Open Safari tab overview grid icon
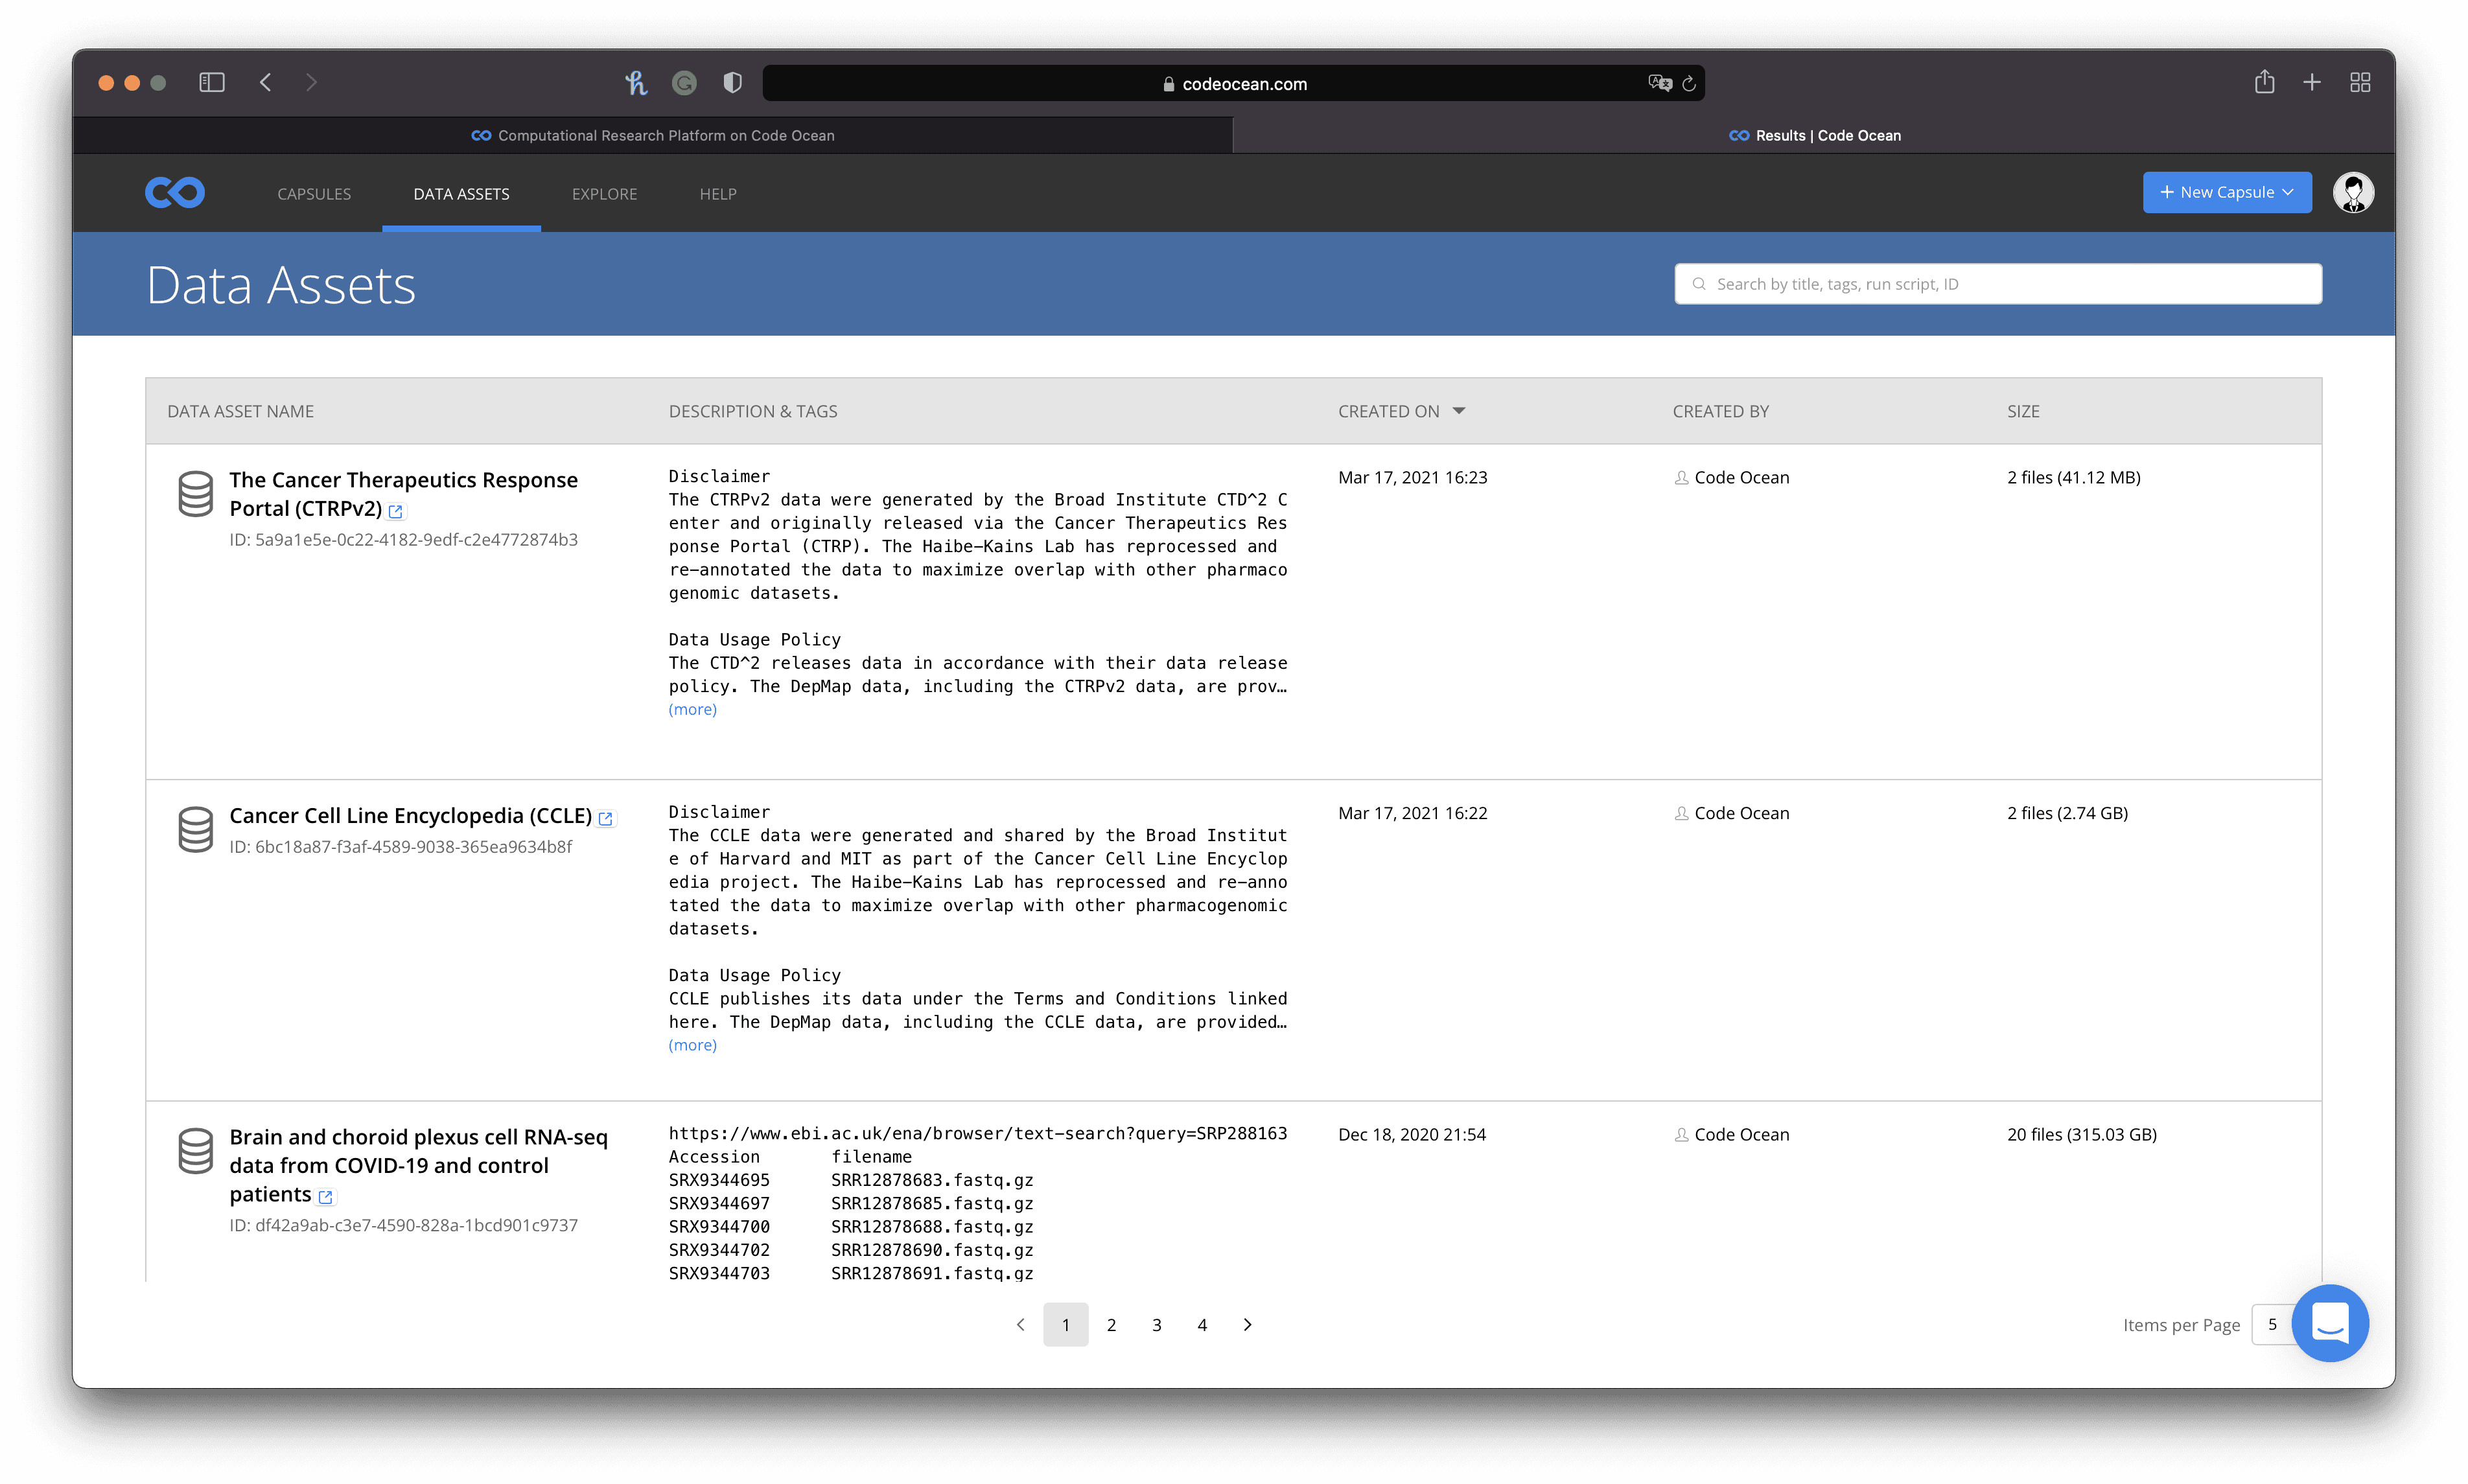 coord(2360,82)
